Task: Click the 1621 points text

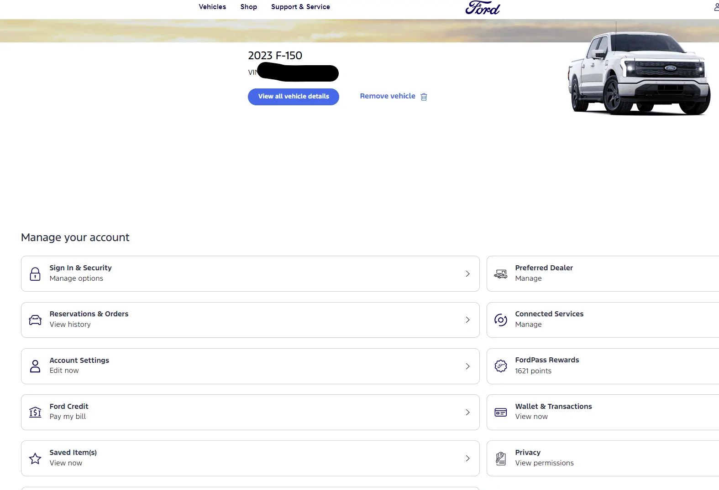Action: pyautogui.click(x=533, y=371)
